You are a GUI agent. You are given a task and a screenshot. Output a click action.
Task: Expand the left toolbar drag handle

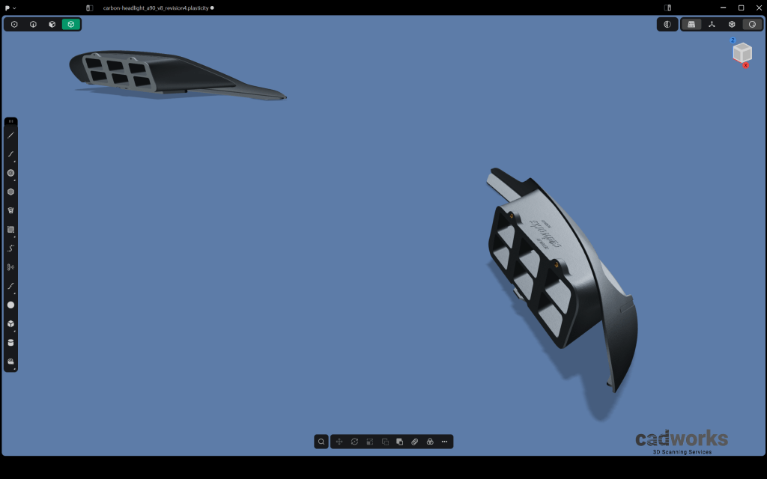[10, 121]
